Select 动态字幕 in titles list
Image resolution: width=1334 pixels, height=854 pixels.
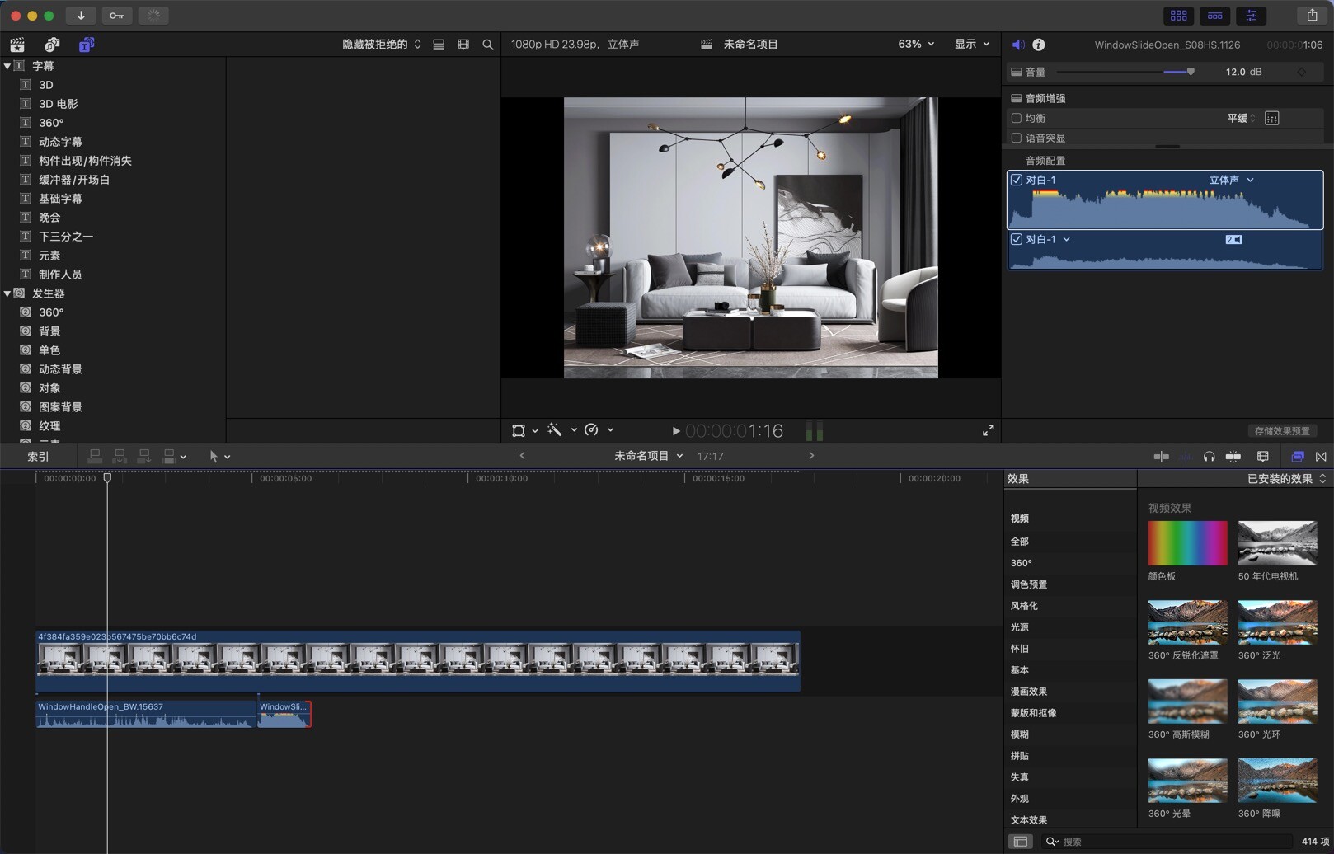coord(60,142)
